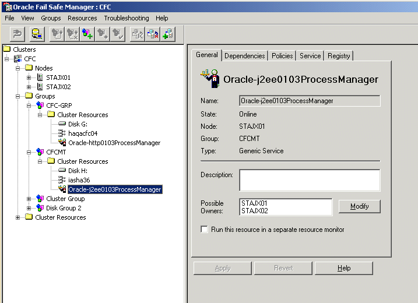Collapse the Nodes folder

[x=18, y=68]
